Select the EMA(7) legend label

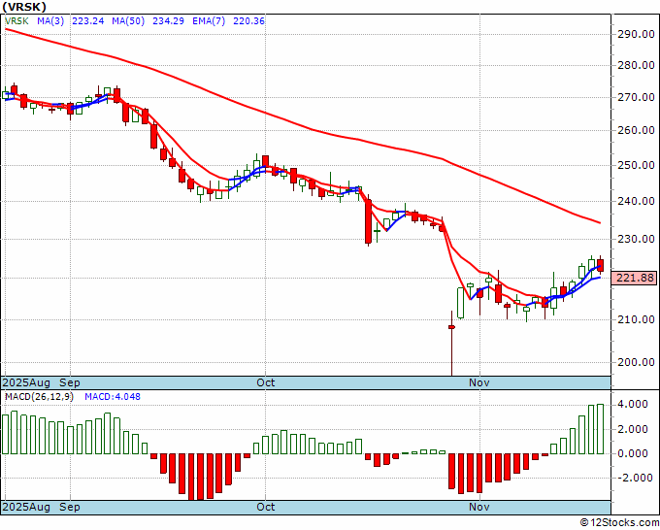[209, 20]
